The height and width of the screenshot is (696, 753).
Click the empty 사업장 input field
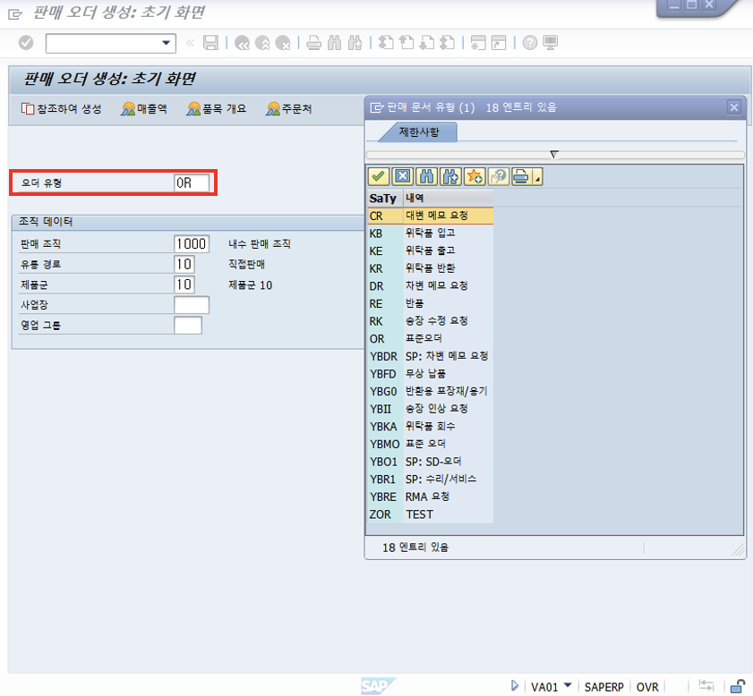point(191,305)
